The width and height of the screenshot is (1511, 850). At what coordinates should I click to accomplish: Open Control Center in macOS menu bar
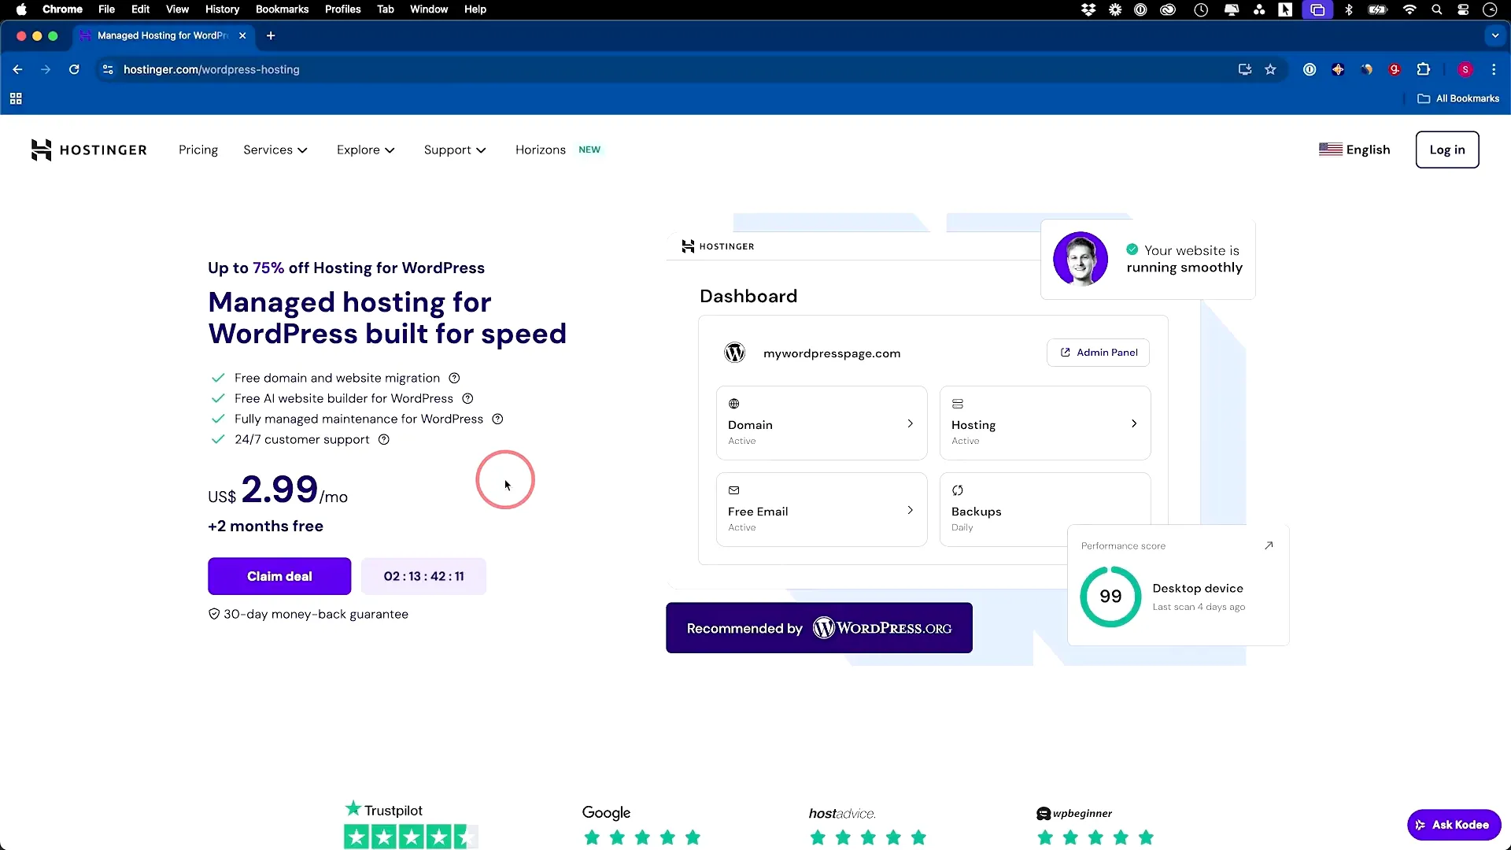pyautogui.click(x=1463, y=9)
